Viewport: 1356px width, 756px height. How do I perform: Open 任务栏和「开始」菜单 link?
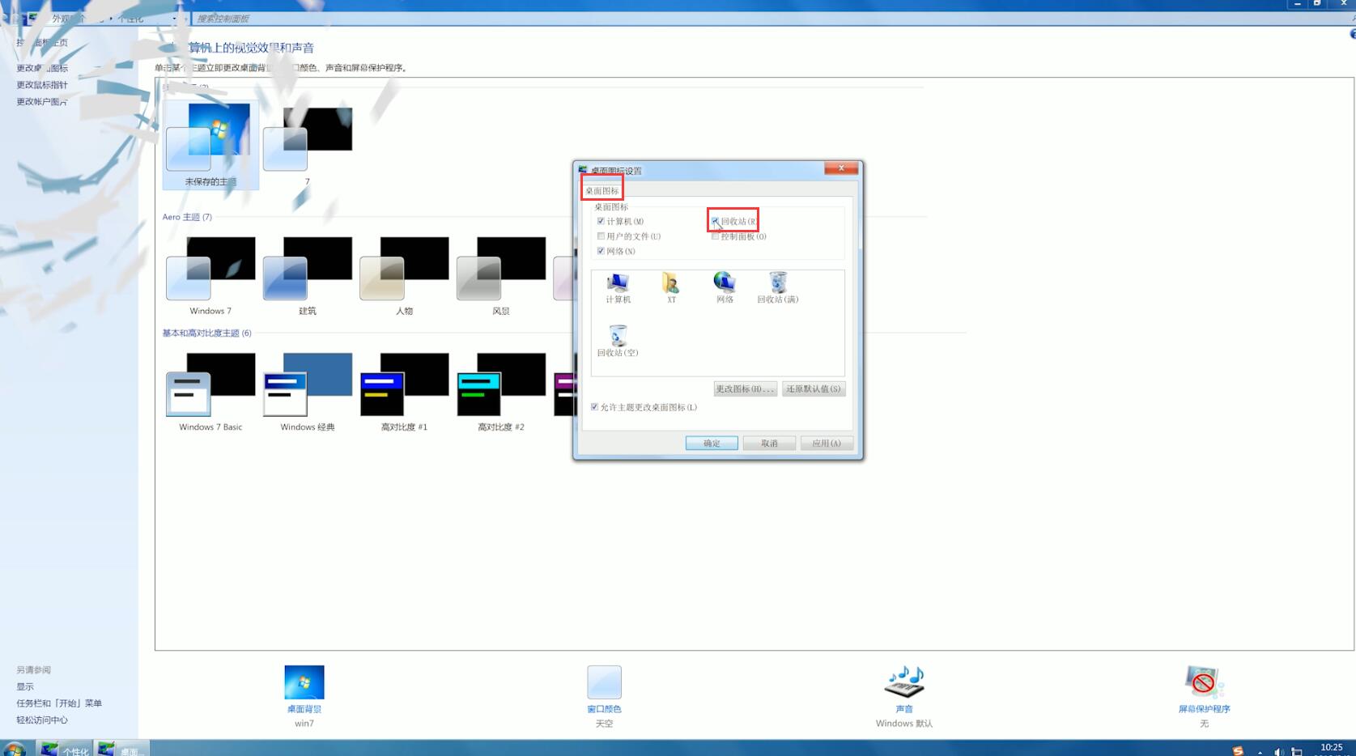click(59, 703)
